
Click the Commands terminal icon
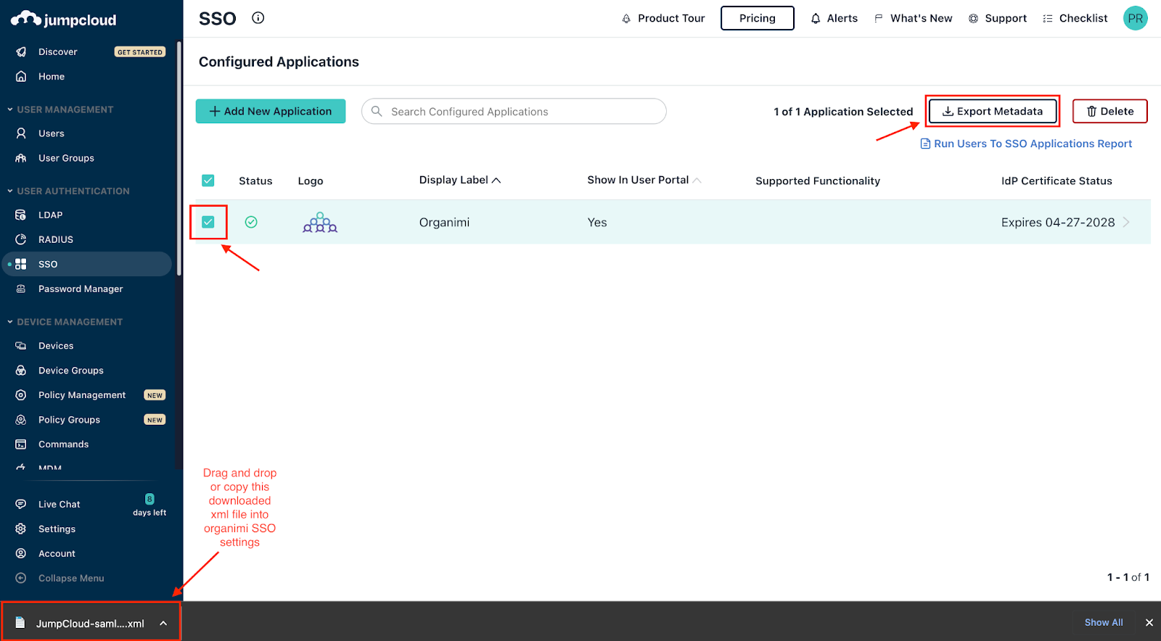(x=21, y=444)
